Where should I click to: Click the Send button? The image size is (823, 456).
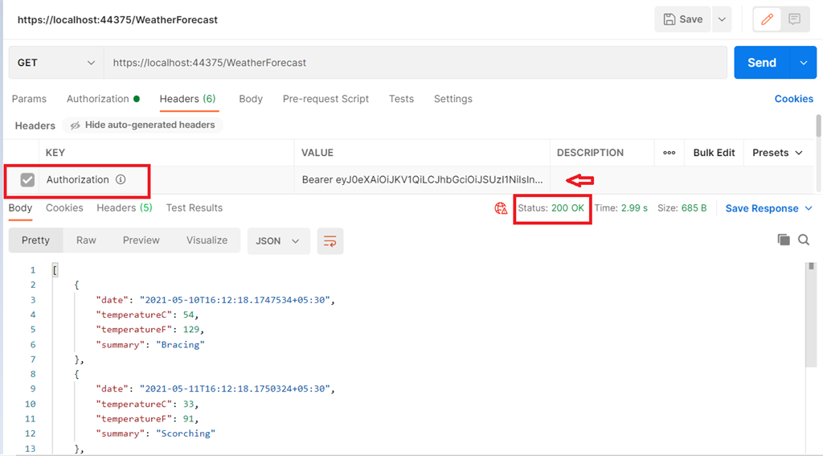[x=761, y=63]
